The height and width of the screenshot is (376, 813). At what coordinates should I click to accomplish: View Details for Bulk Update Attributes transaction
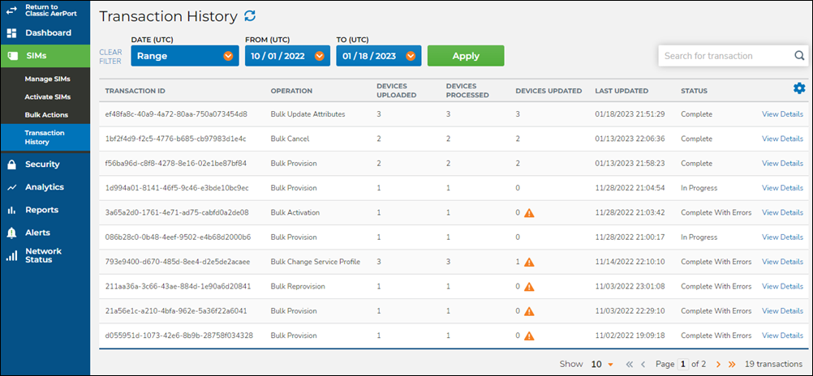[x=782, y=114]
